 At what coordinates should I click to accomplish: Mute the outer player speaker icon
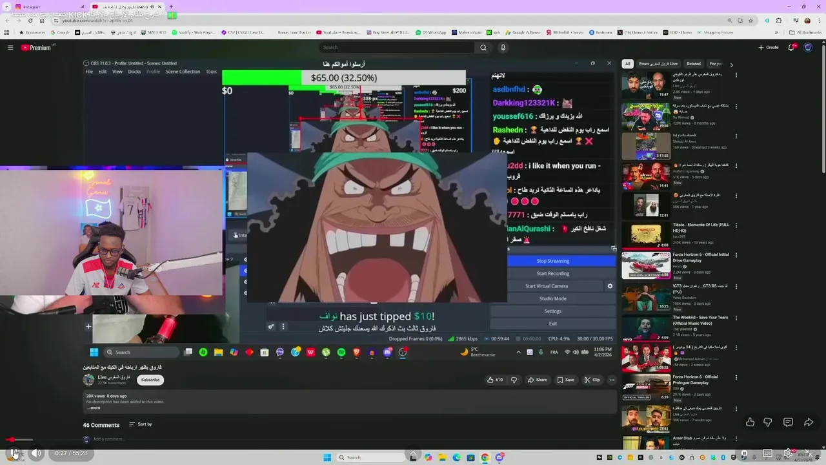pos(36,453)
